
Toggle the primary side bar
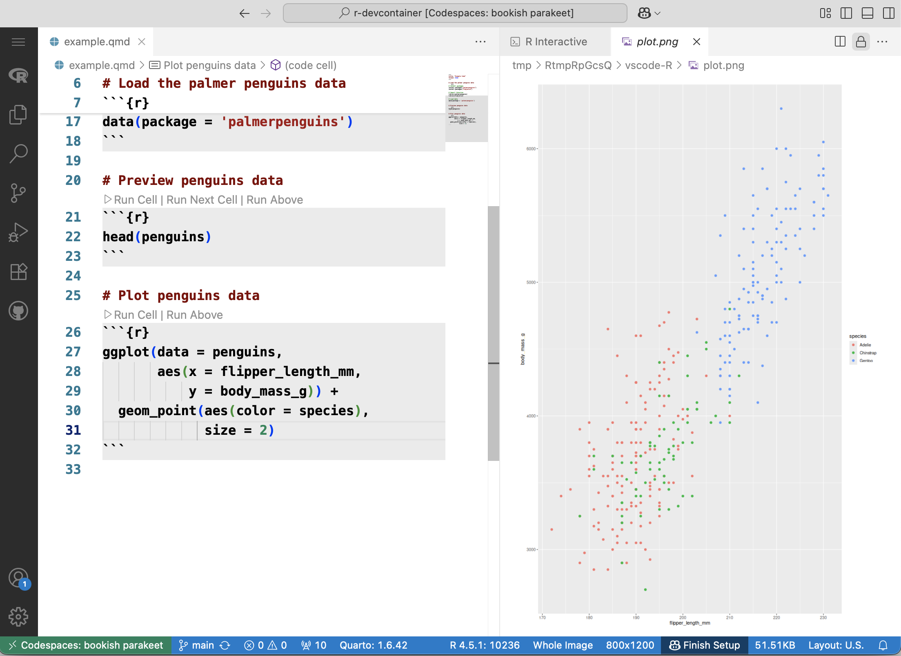[846, 13]
